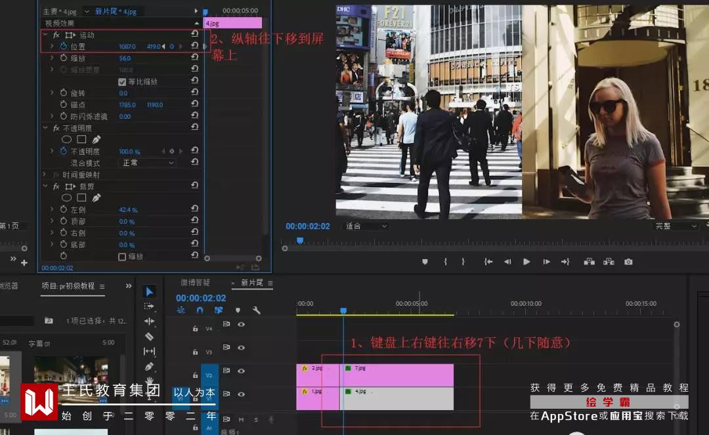Mark In point in program monitor
The width and height of the screenshot is (709, 435).
[445, 262]
